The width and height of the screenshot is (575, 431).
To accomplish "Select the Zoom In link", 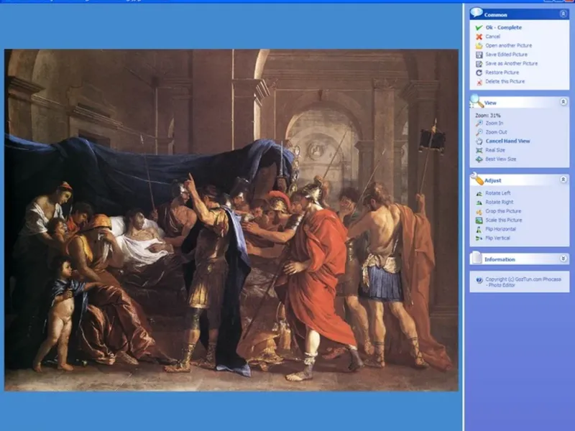I will pos(494,123).
